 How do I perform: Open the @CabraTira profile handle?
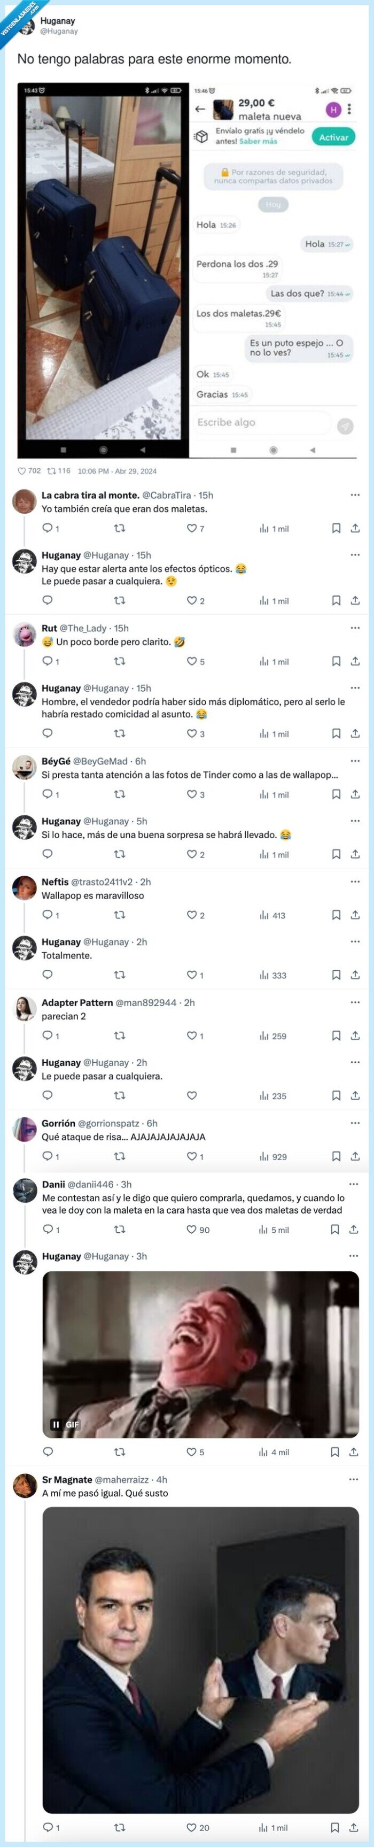click(x=167, y=496)
